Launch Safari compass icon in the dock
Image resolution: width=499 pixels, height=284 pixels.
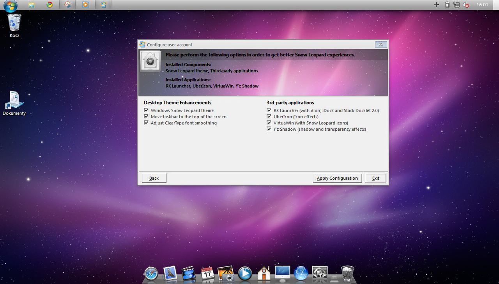click(x=151, y=273)
